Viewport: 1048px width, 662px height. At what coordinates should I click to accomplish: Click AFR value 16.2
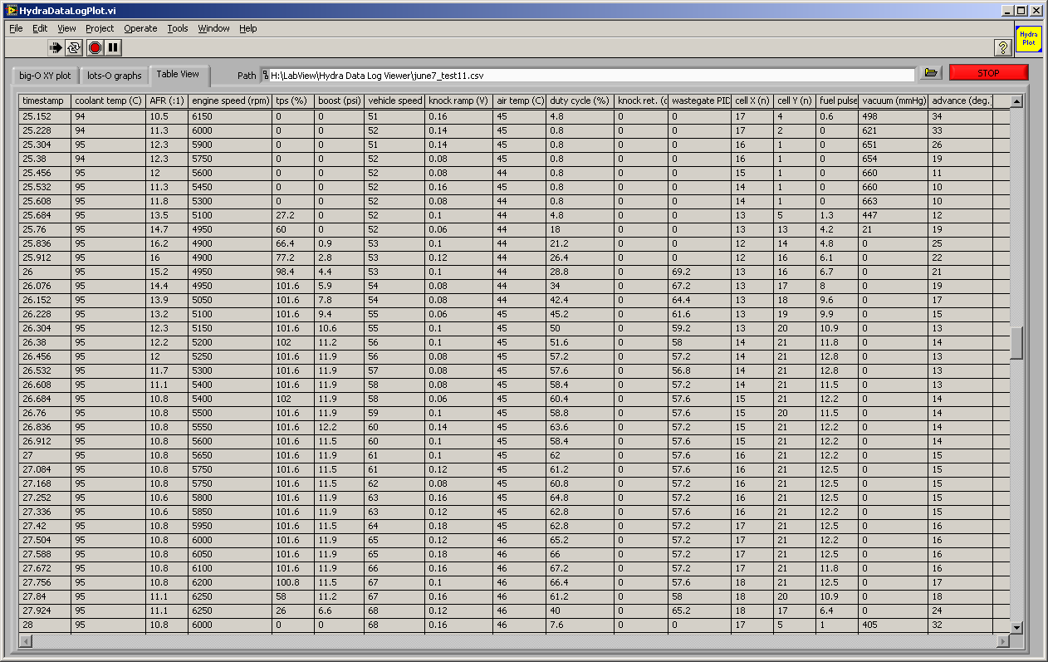(x=167, y=243)
